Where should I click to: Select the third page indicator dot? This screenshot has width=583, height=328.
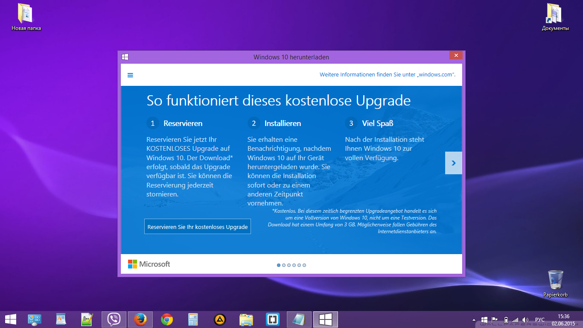pos(289,265)
